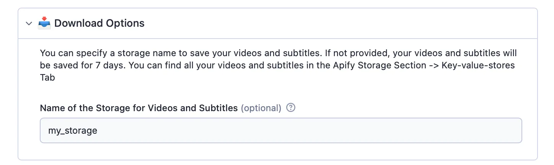The height and width of the screenshot is (165, 554).
Task: Click the Download Options heading text
Action: click(x=99, y=23)
